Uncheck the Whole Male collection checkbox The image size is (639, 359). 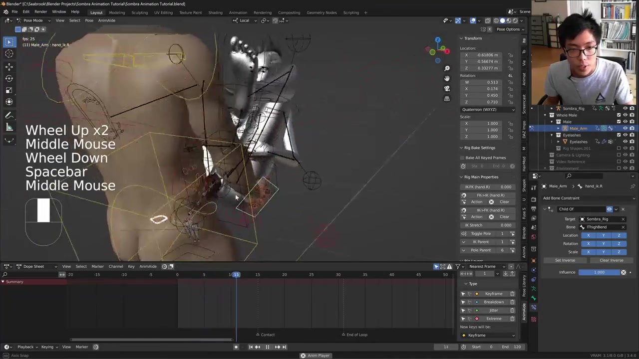tap(619, 115)
